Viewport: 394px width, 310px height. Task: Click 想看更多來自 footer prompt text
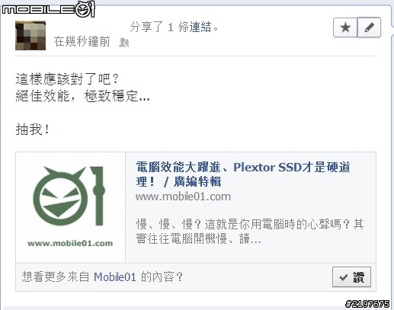[x=56, y=276]
